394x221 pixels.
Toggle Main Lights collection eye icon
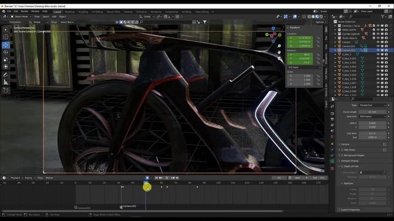tap(378, 30)
